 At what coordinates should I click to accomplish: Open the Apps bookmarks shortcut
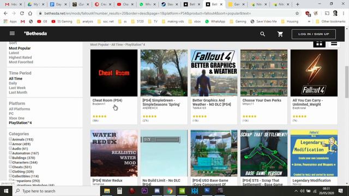point(10,21)
